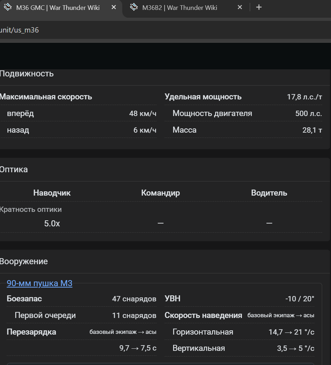The image size is (331, 365).
Task: Select the Подвижность section heading
Action: pyautogui.click(x=26, y=74)
